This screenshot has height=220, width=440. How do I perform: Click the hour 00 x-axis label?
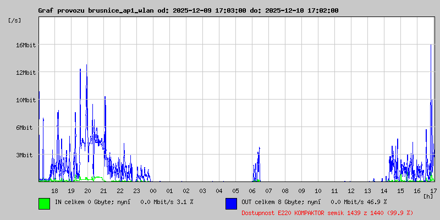coord(153,191)
